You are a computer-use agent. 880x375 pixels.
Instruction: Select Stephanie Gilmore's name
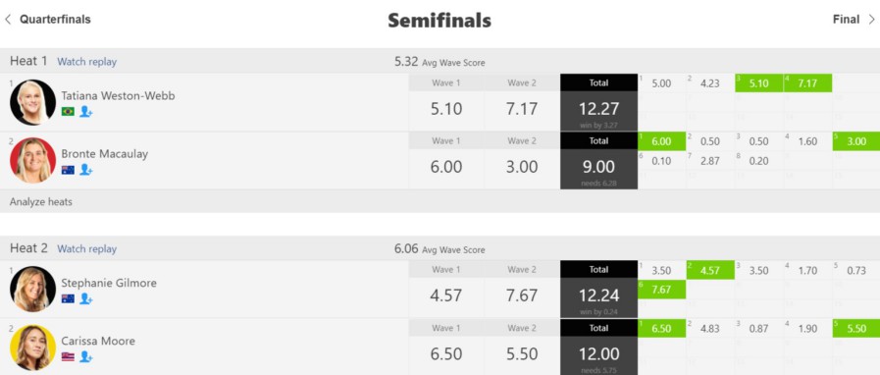click(109, 283)
